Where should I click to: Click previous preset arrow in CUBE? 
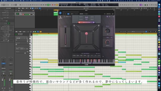click(x=79, y=22)
